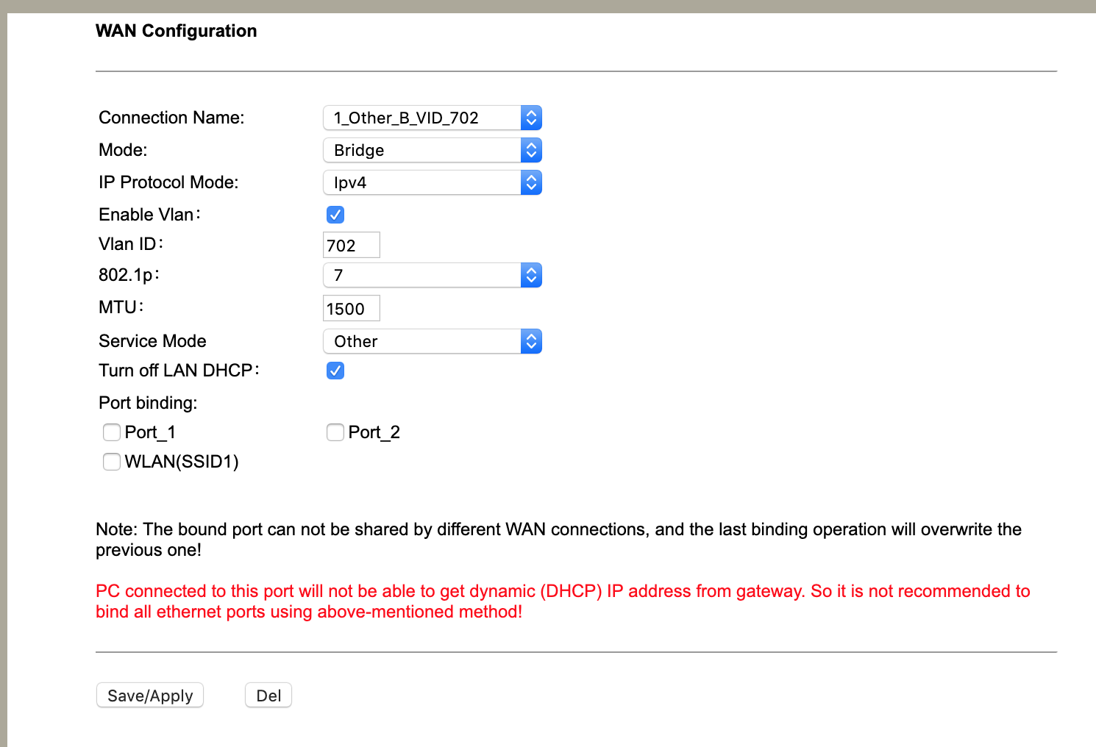Tick the Port_1 binding checkbox
Image resolution: width=1096 pixels, height=747 pixels.
(x=112, y=432)
